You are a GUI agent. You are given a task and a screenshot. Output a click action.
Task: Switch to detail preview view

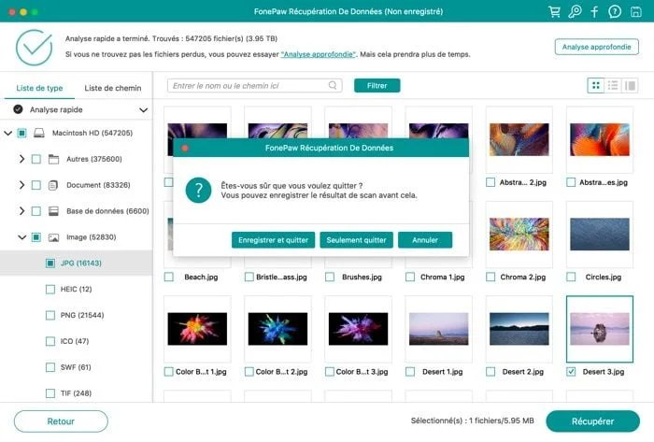click(x=630, y=85)
